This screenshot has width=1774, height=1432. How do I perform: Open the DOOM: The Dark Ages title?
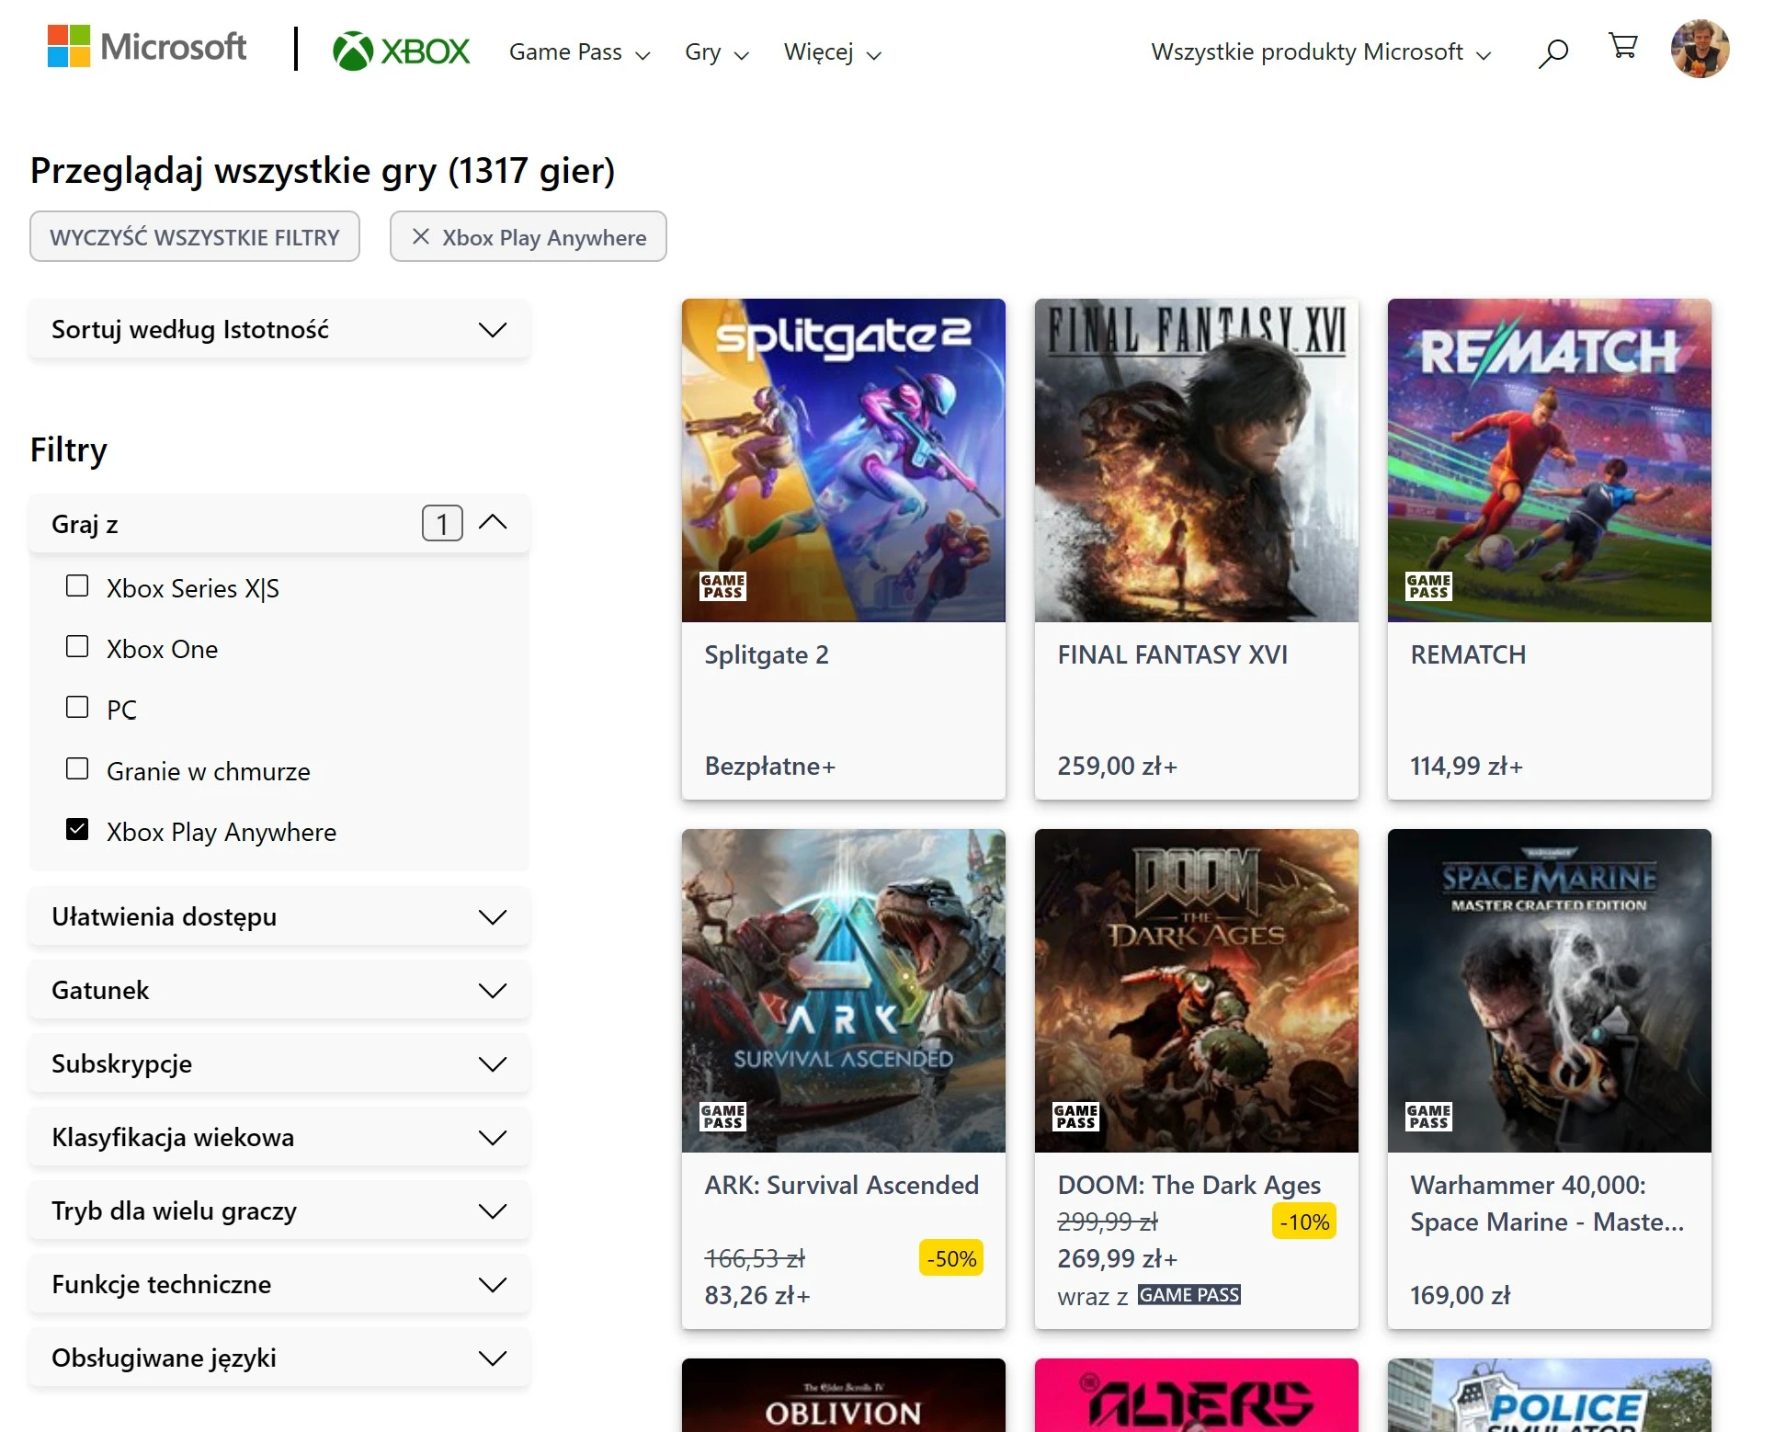(1188, 1185)
